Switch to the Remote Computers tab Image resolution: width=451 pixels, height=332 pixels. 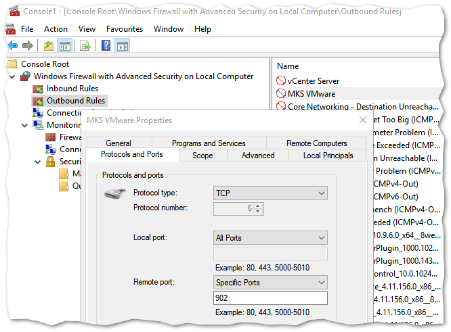pos(316,143)
